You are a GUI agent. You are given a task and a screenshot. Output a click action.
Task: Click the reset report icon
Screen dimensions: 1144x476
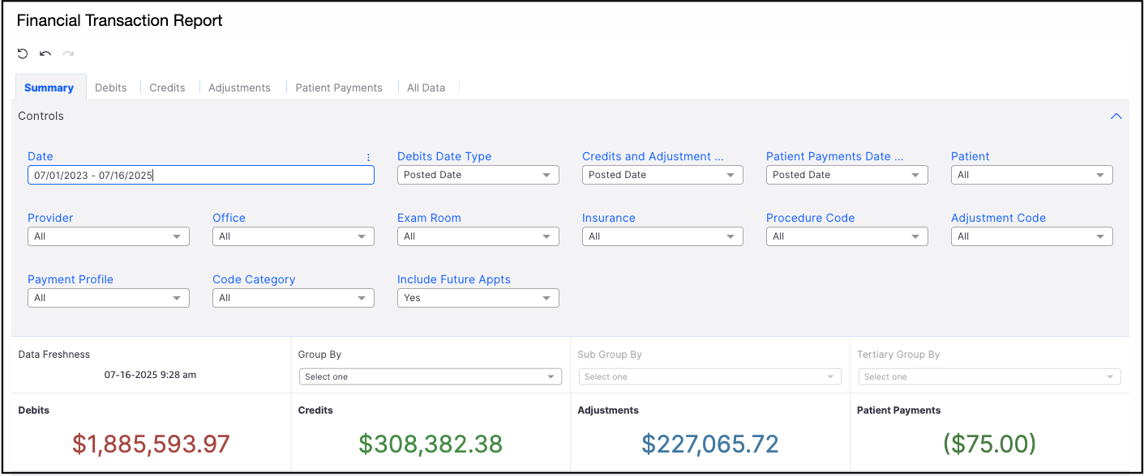click(x=23, y=54)
